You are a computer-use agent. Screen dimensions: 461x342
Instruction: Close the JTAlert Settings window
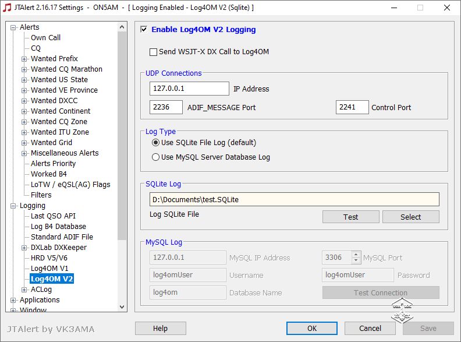tap(447, 8)
